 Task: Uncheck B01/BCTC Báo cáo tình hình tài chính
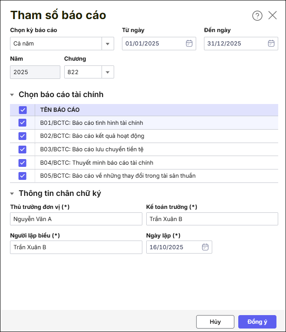pyautogui.click(x=23, y=123)
